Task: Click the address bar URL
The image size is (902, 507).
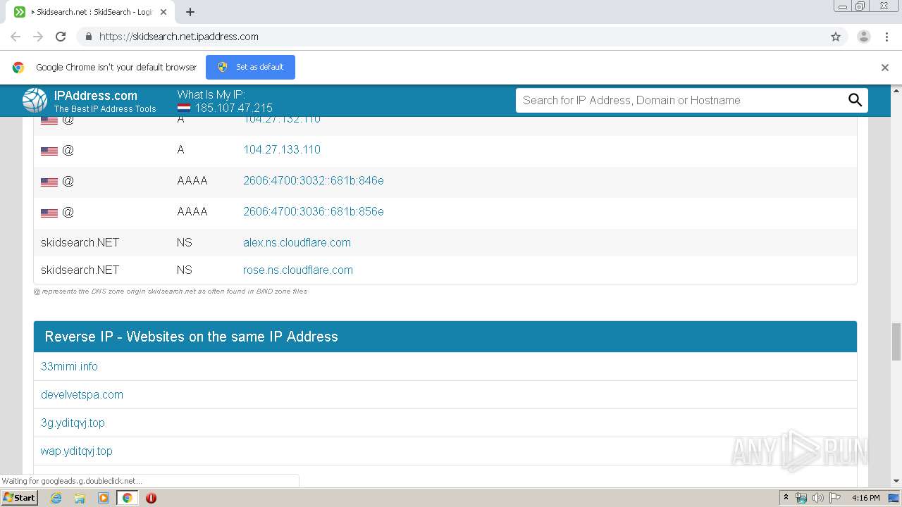Action: point(178,37)
